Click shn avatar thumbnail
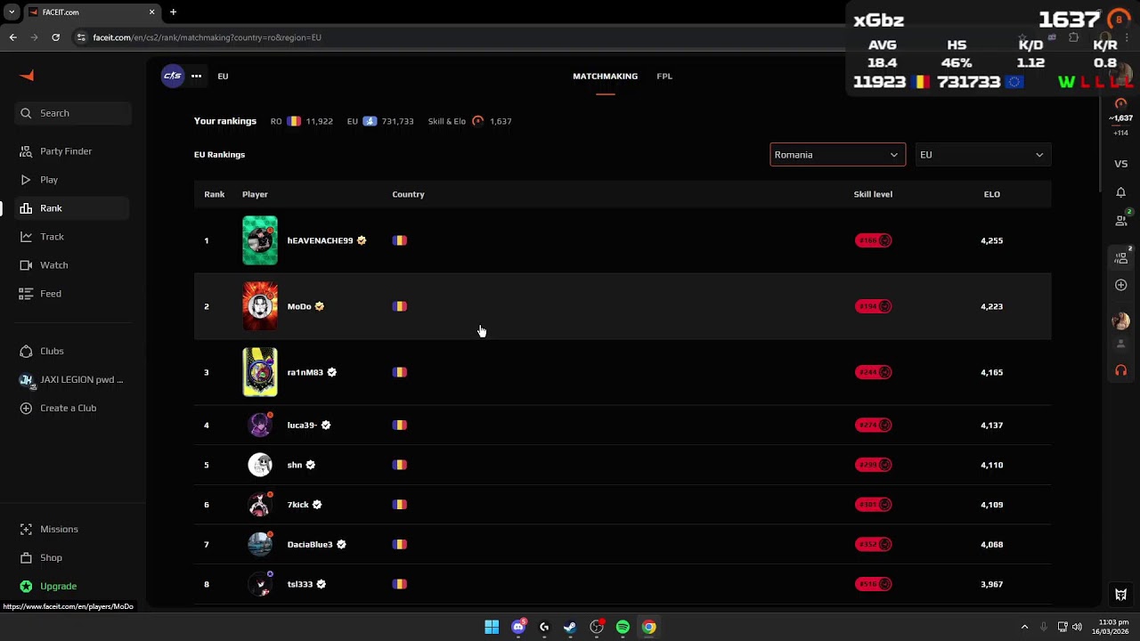The image size is (1140, 641). (x=260, y=465)
